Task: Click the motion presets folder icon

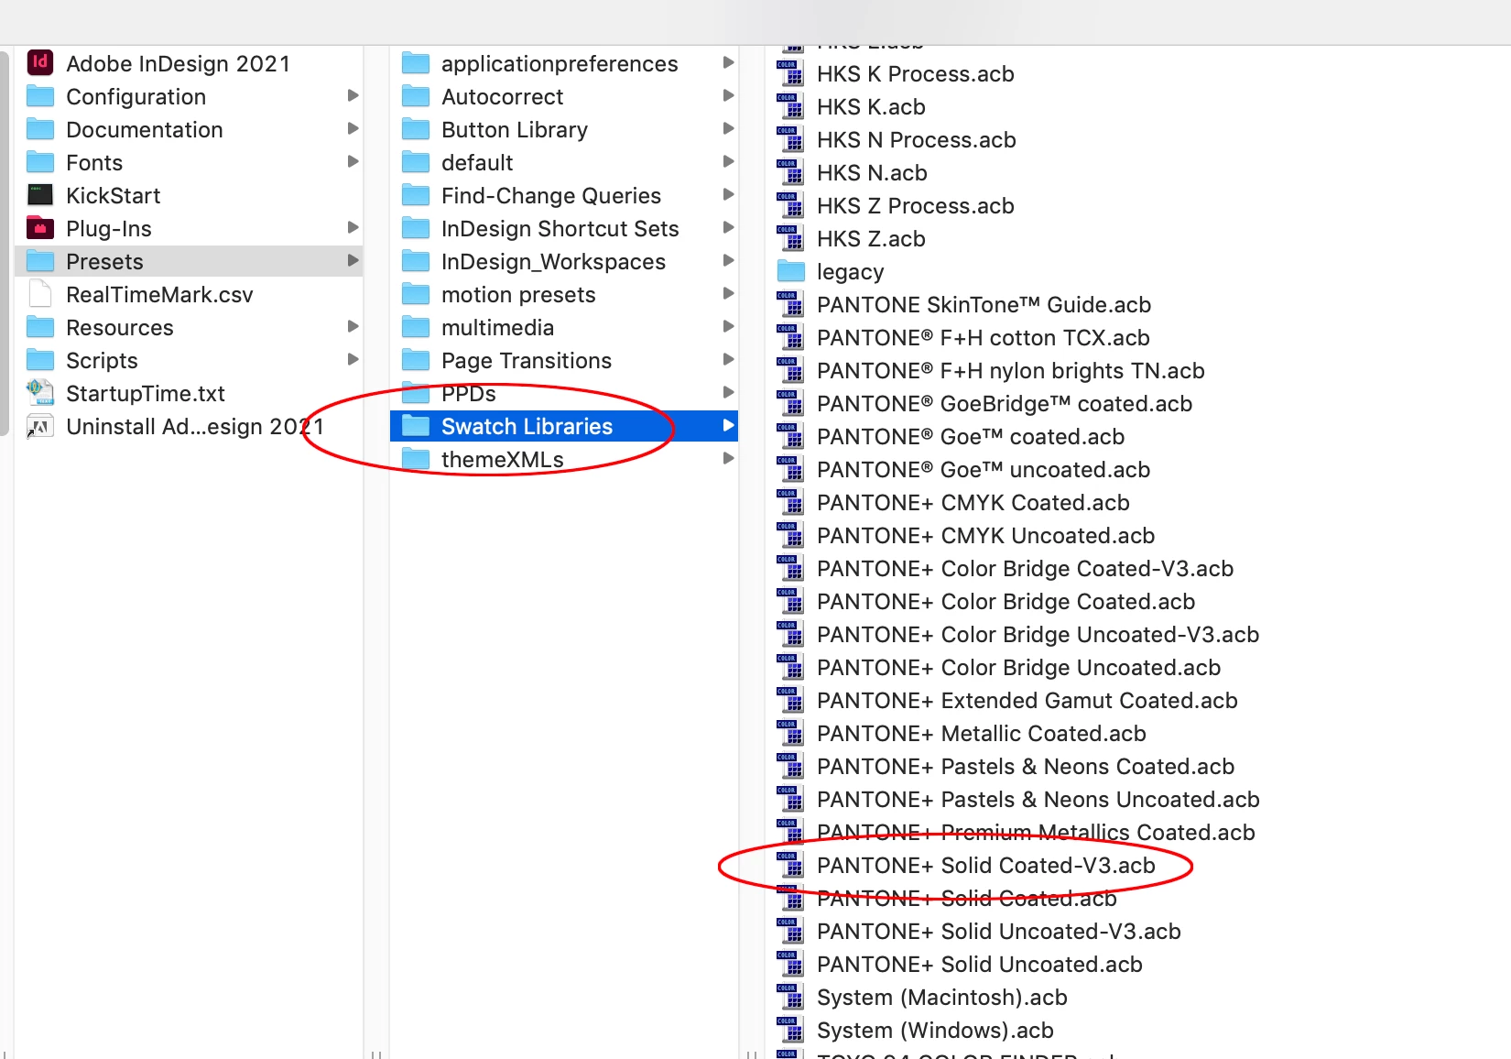Action: (416, 294)
